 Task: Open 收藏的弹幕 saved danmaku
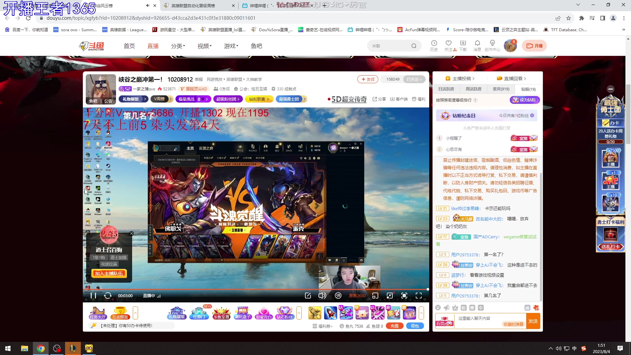[513, 324]
